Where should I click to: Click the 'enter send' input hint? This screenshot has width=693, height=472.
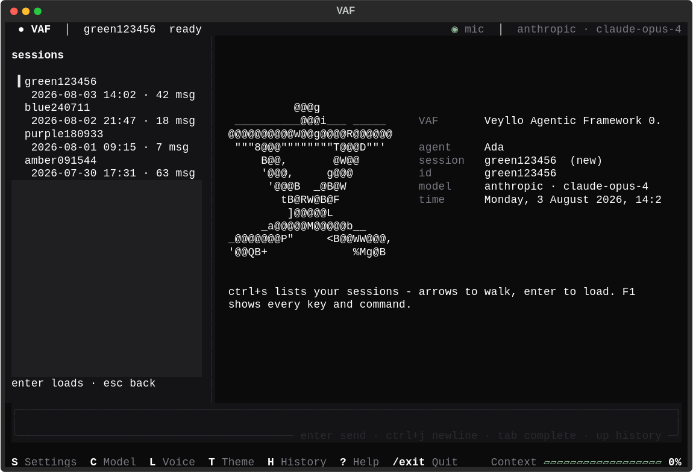click(x=333, y=436)
